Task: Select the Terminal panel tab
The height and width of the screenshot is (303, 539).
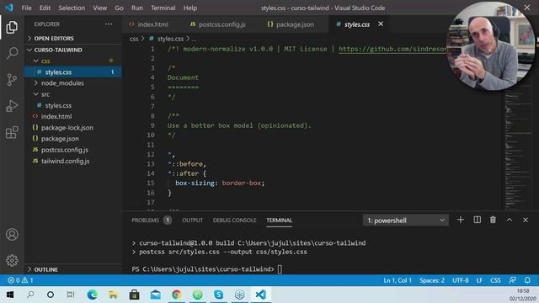Action: (279, 221)
